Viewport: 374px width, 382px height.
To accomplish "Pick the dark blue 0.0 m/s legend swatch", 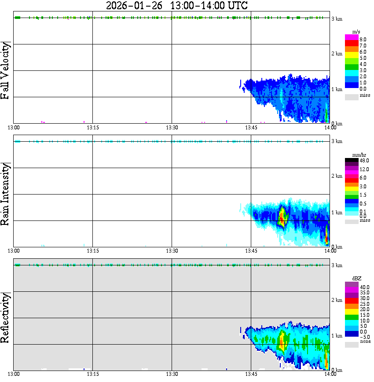I will click(352, 85).
